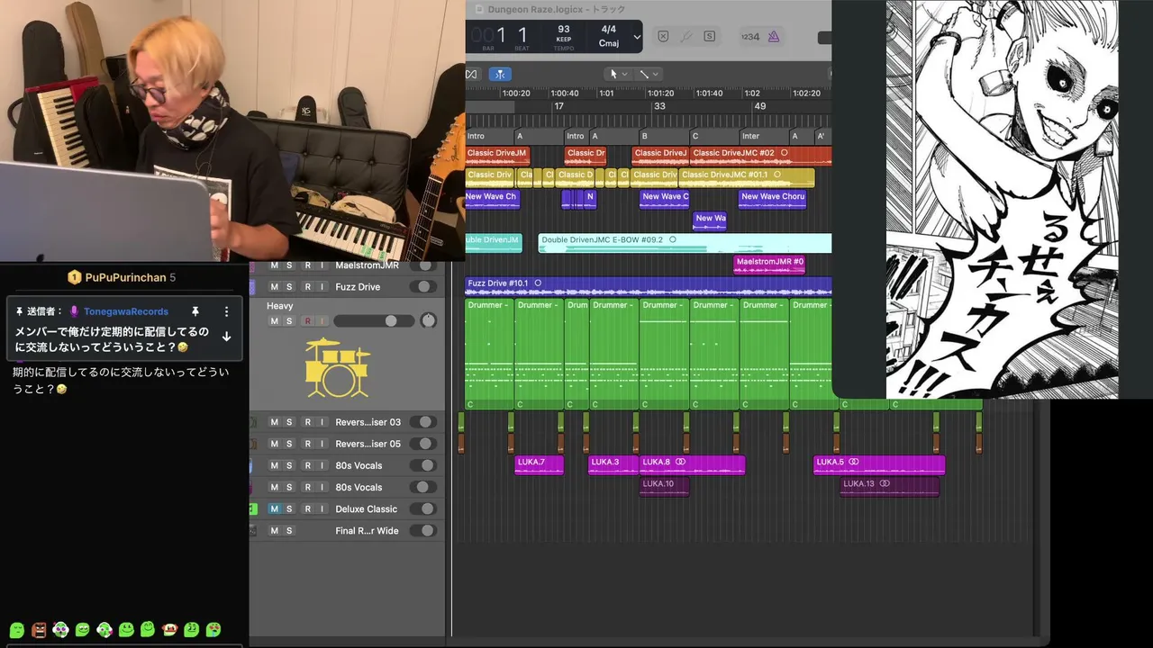Click the flex crossover icon left of catch button
This screenshot has width=1153, height=648.
(x=471, y=74)
